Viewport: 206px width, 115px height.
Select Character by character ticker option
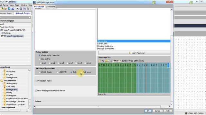click(x=40, y=55)
